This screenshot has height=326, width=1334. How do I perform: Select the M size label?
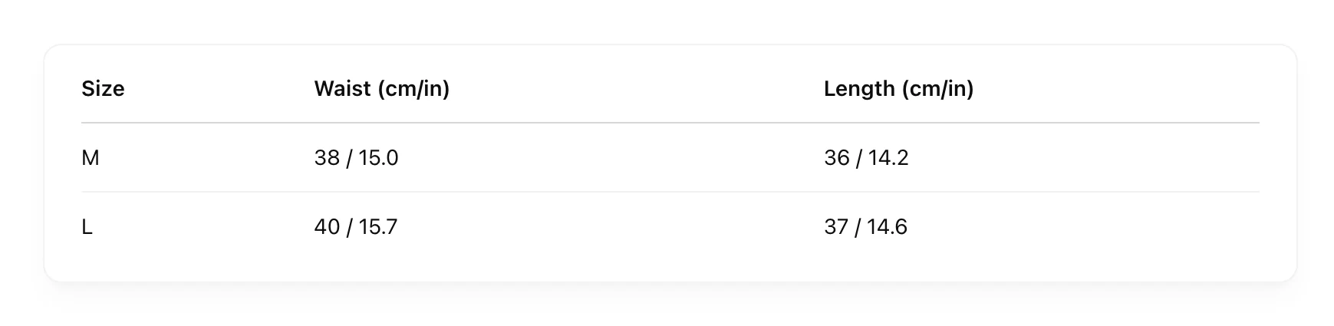[91, 158]
